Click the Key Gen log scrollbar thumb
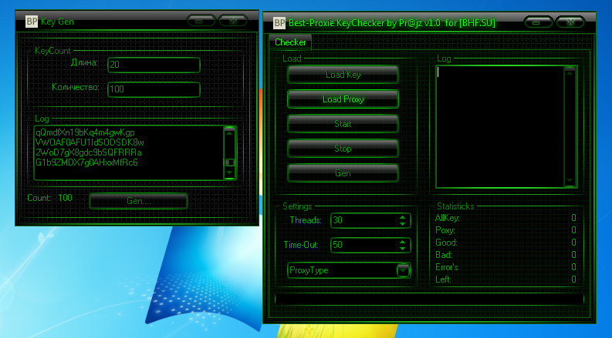The width and height of the screenshot is (612, 338). point(229,162)
